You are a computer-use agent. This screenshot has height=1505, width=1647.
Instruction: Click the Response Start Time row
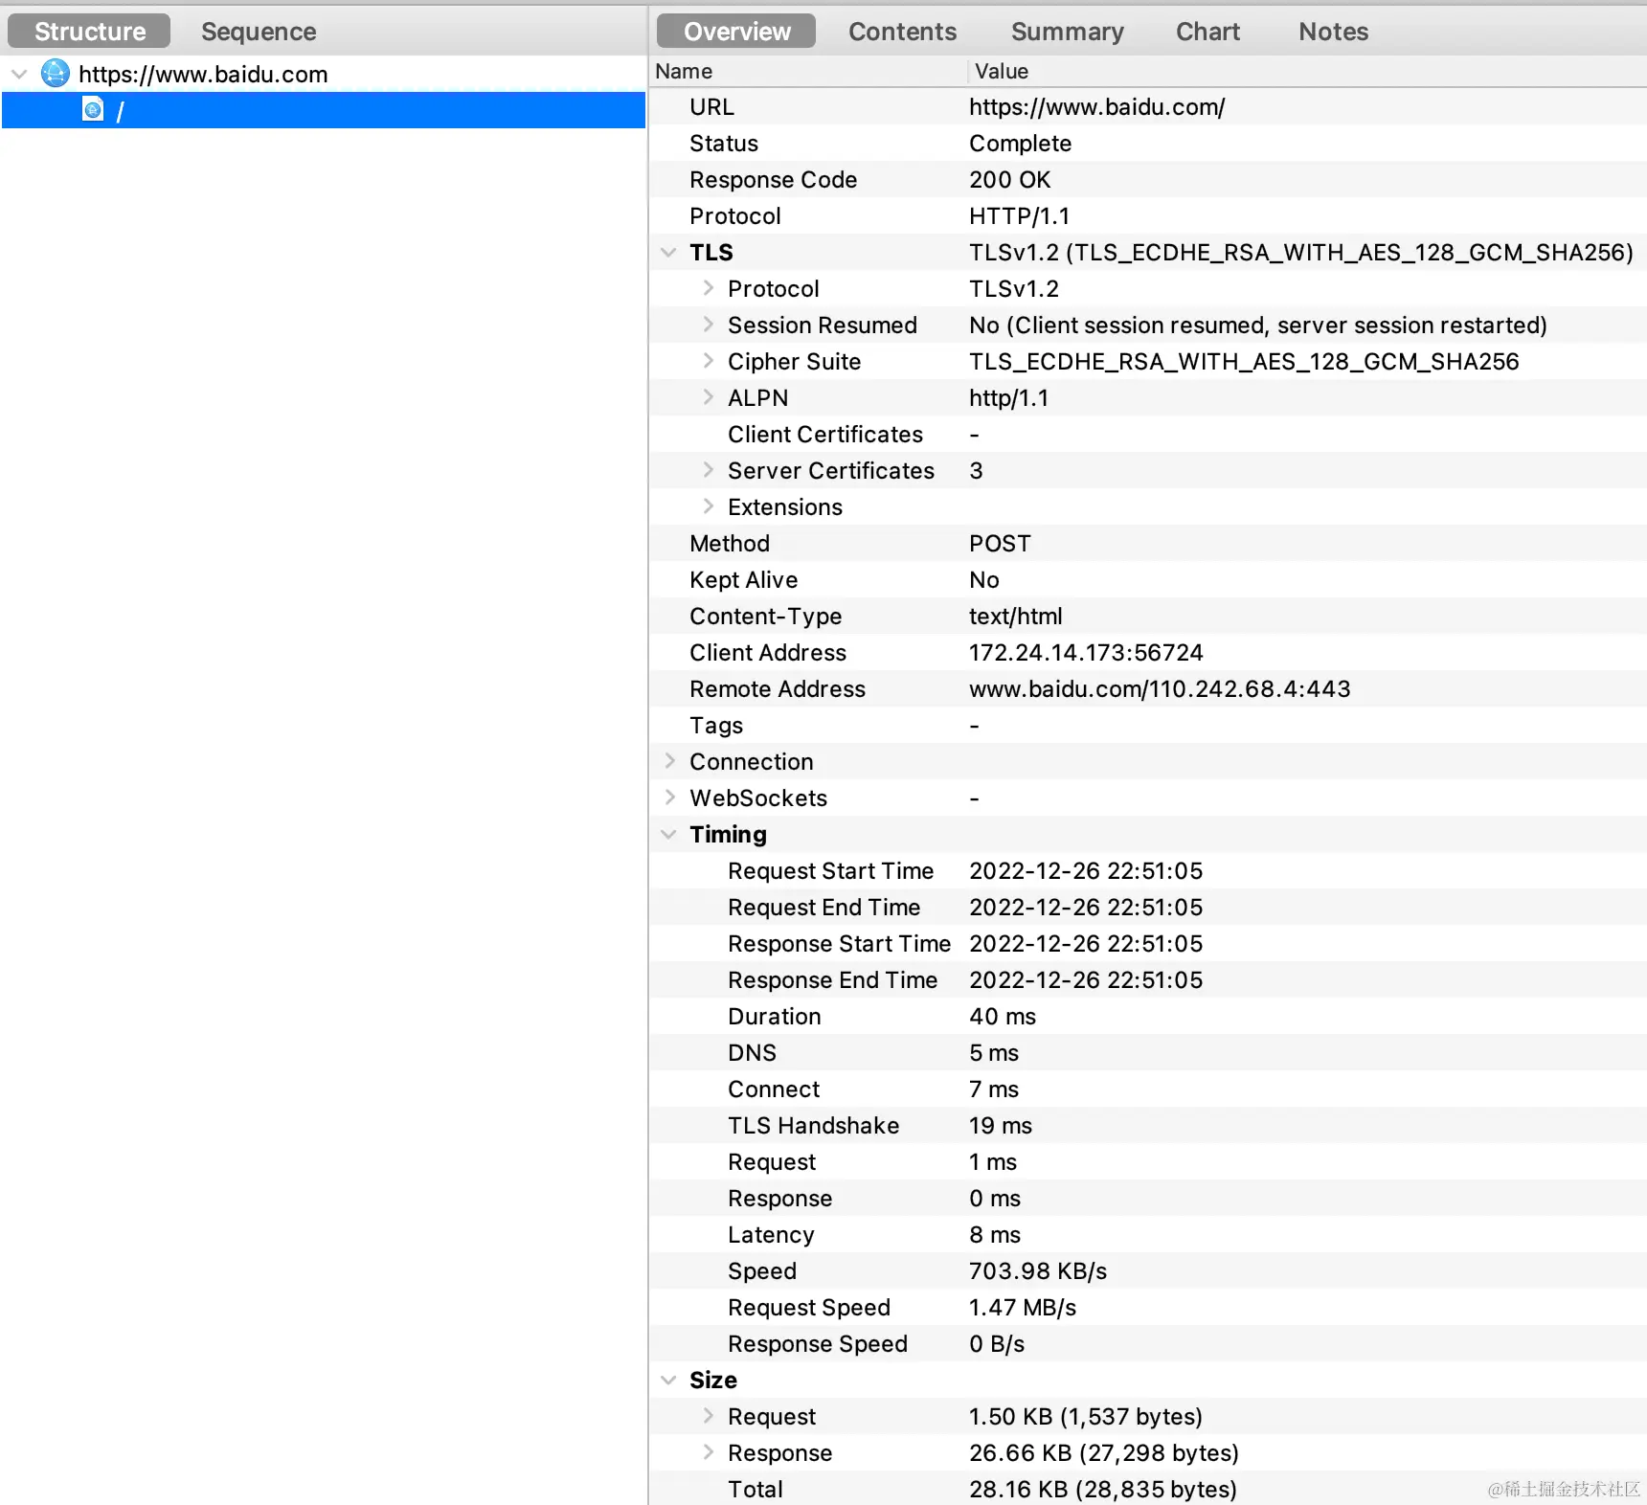[x=1148, y=943]
